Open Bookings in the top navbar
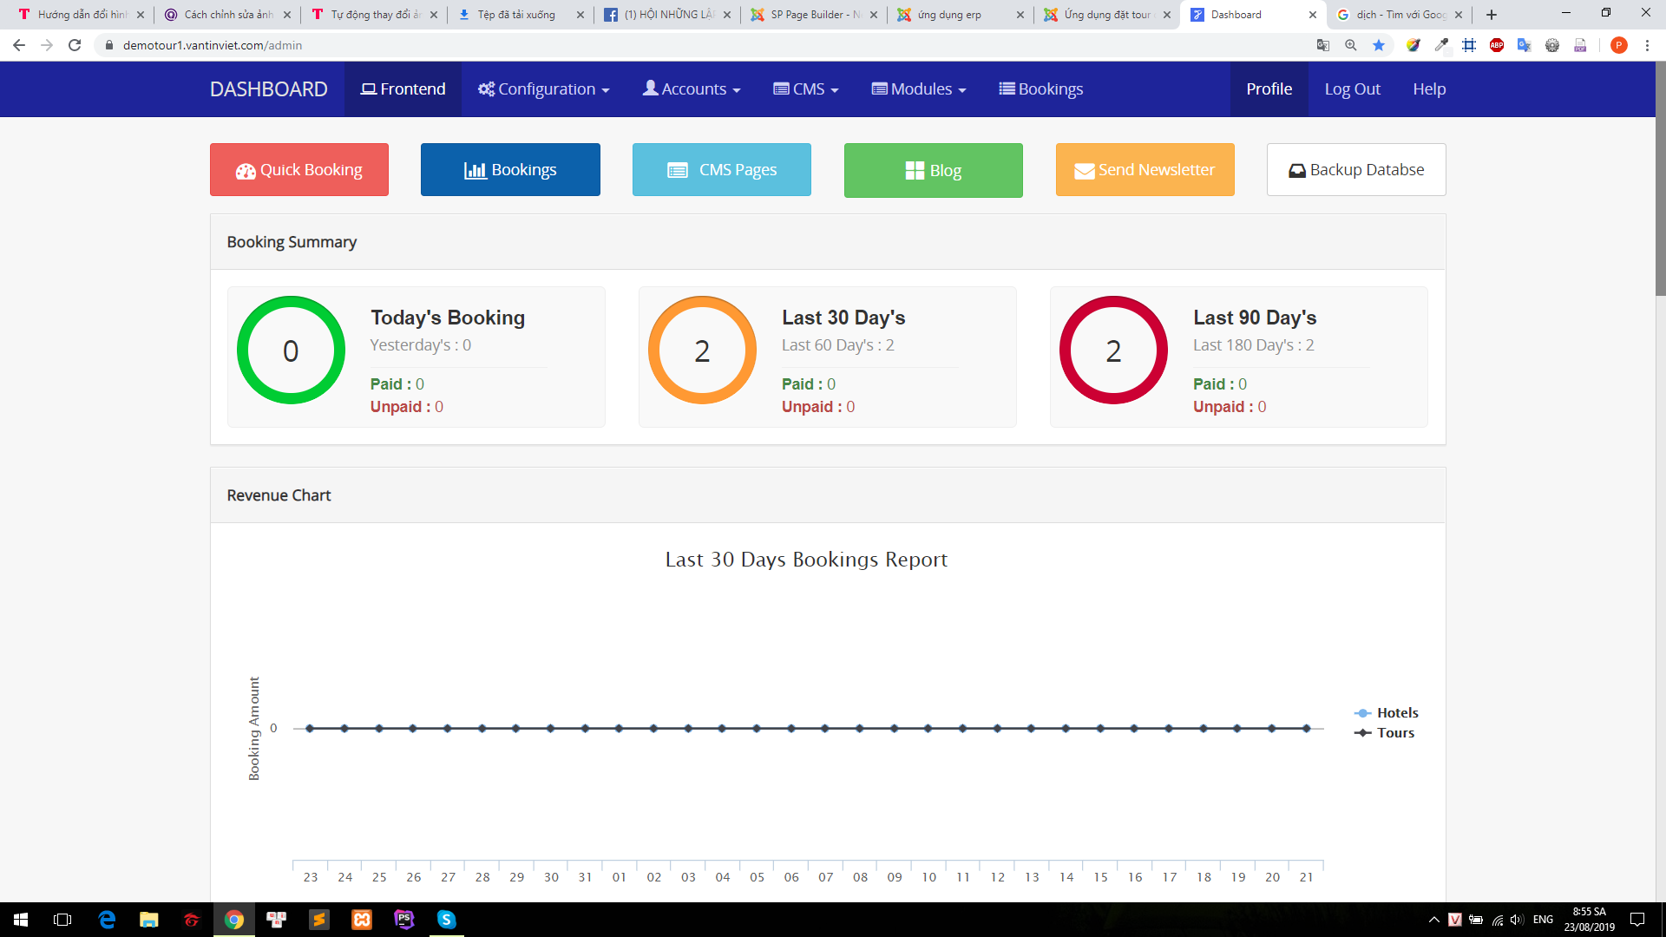1666x937 pixels. [1040, 89]
